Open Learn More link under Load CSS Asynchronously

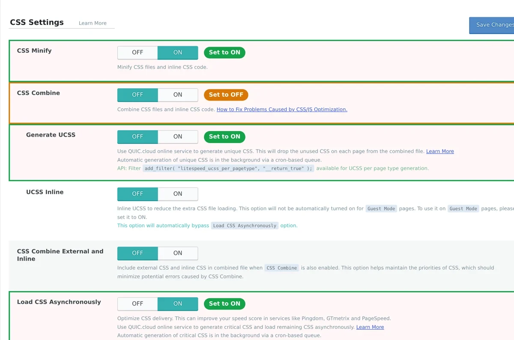coord(370,327)
